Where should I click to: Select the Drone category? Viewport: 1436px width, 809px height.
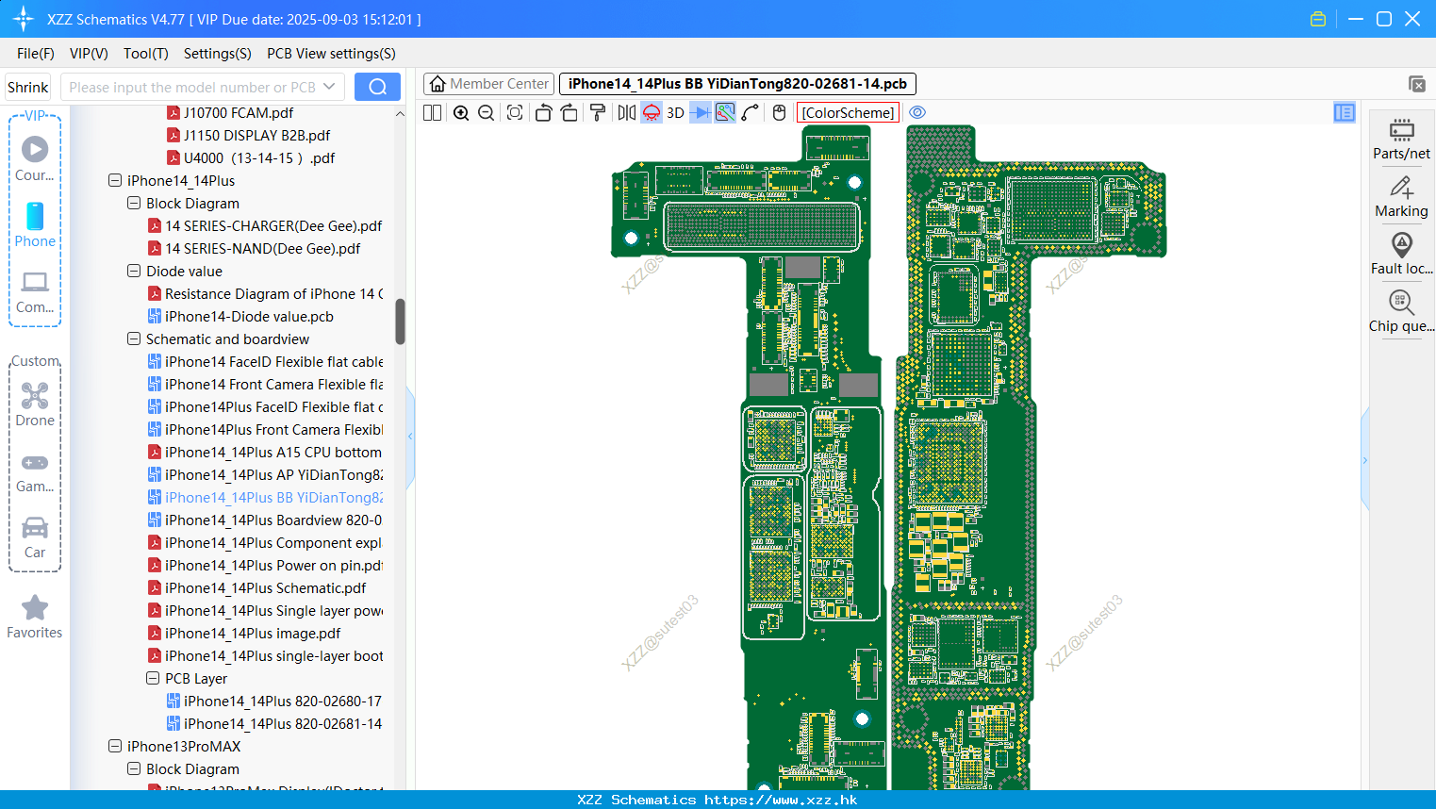pyautogui.click(x=35, y=404)
